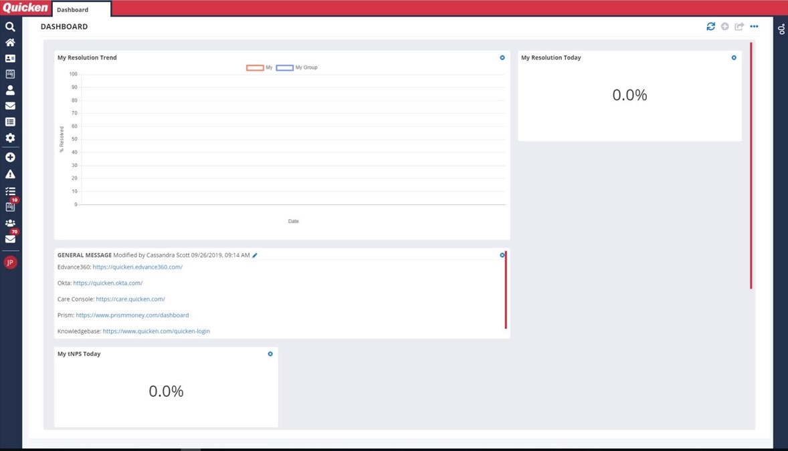This screenshot has height=451, width=788.
Task: Open the envelope icon with 70 badge
Action: pos(10,239)
